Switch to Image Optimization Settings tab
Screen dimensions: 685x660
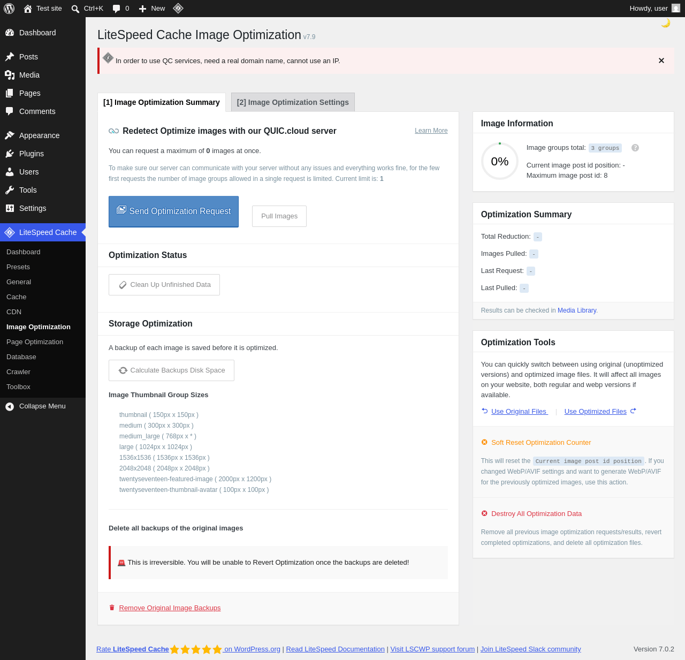(x=293, y=102)
